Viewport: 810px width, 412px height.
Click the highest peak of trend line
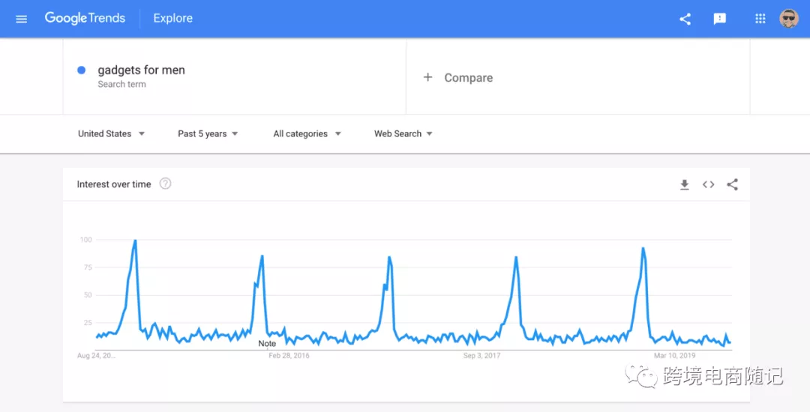tap(135, 240)
